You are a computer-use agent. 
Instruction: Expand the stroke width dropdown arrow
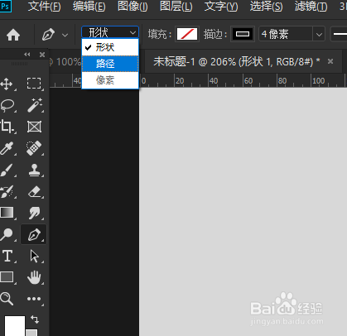coord(319,35)
